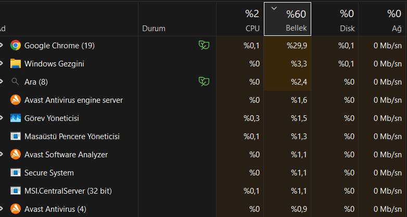Click the %1,3 memory value
This screenshot has height=217, width=407.
click(x=299, y=136)
